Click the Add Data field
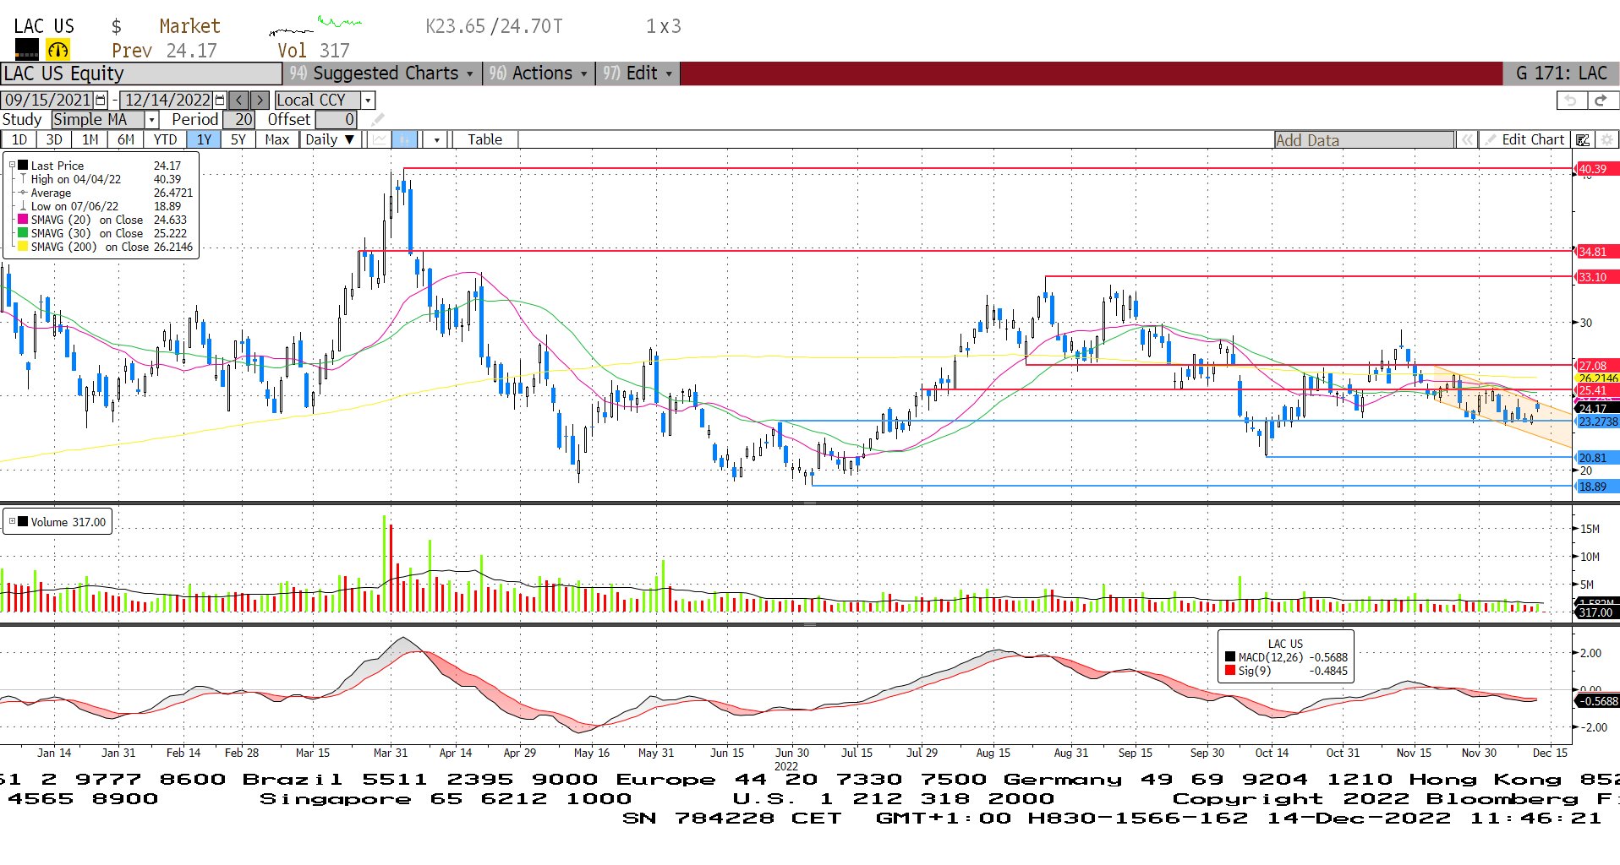 [x=1365, y=140]
